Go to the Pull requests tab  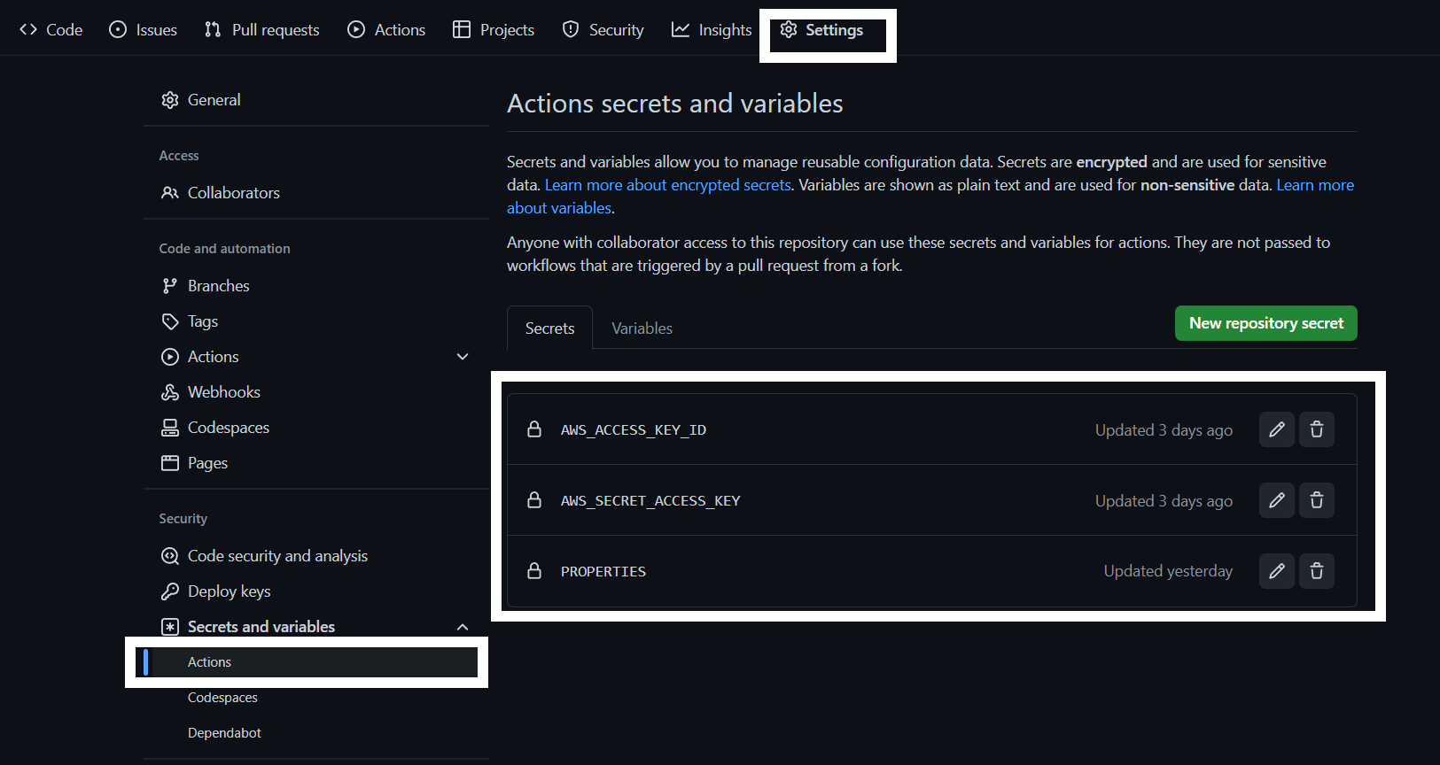tap(262, 29)
